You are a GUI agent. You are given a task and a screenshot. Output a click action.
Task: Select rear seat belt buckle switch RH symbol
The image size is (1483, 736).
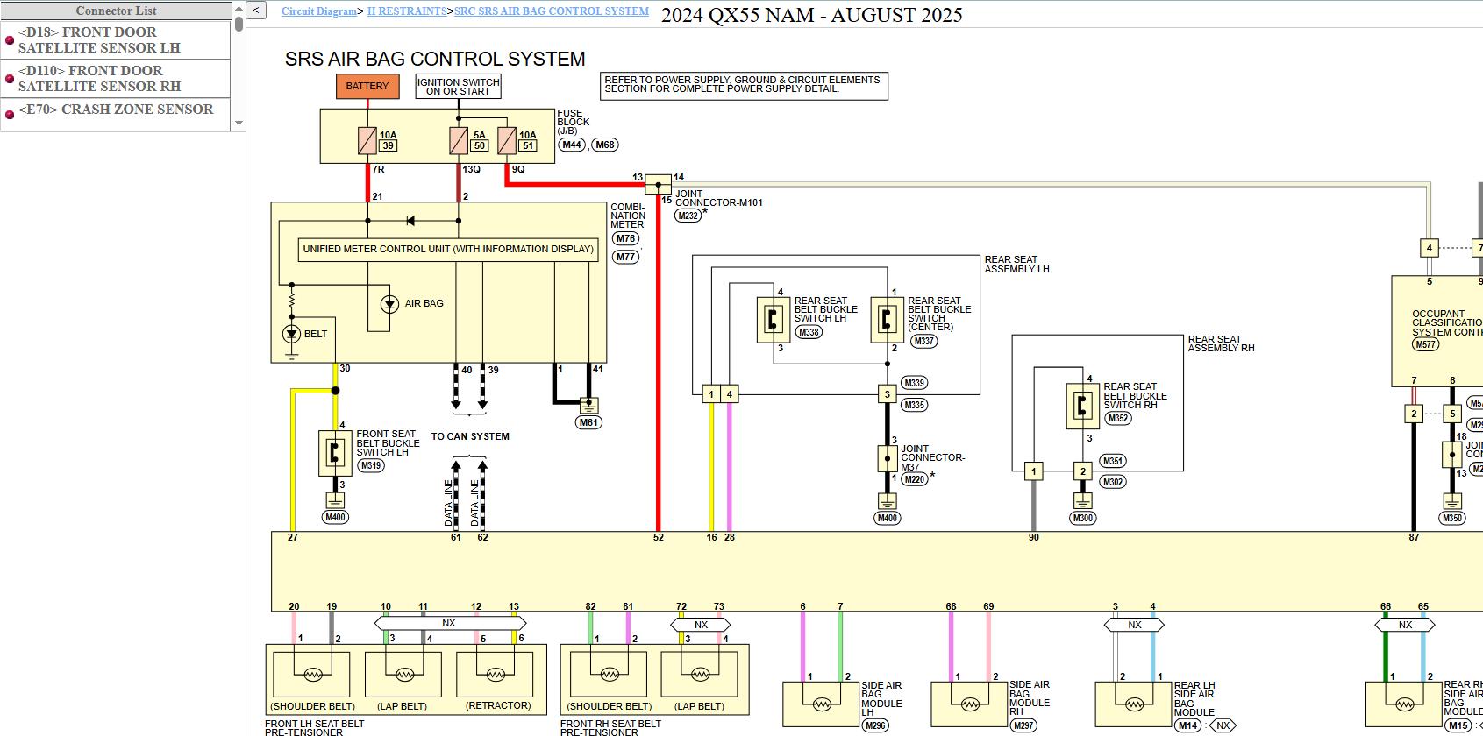(x=1082, y=407)
